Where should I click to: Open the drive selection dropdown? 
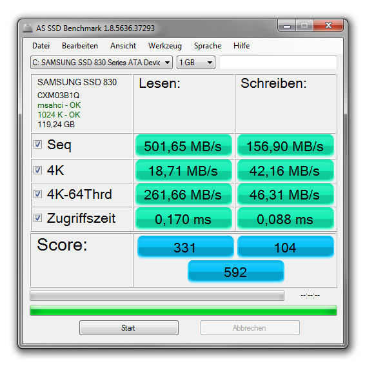101,63
